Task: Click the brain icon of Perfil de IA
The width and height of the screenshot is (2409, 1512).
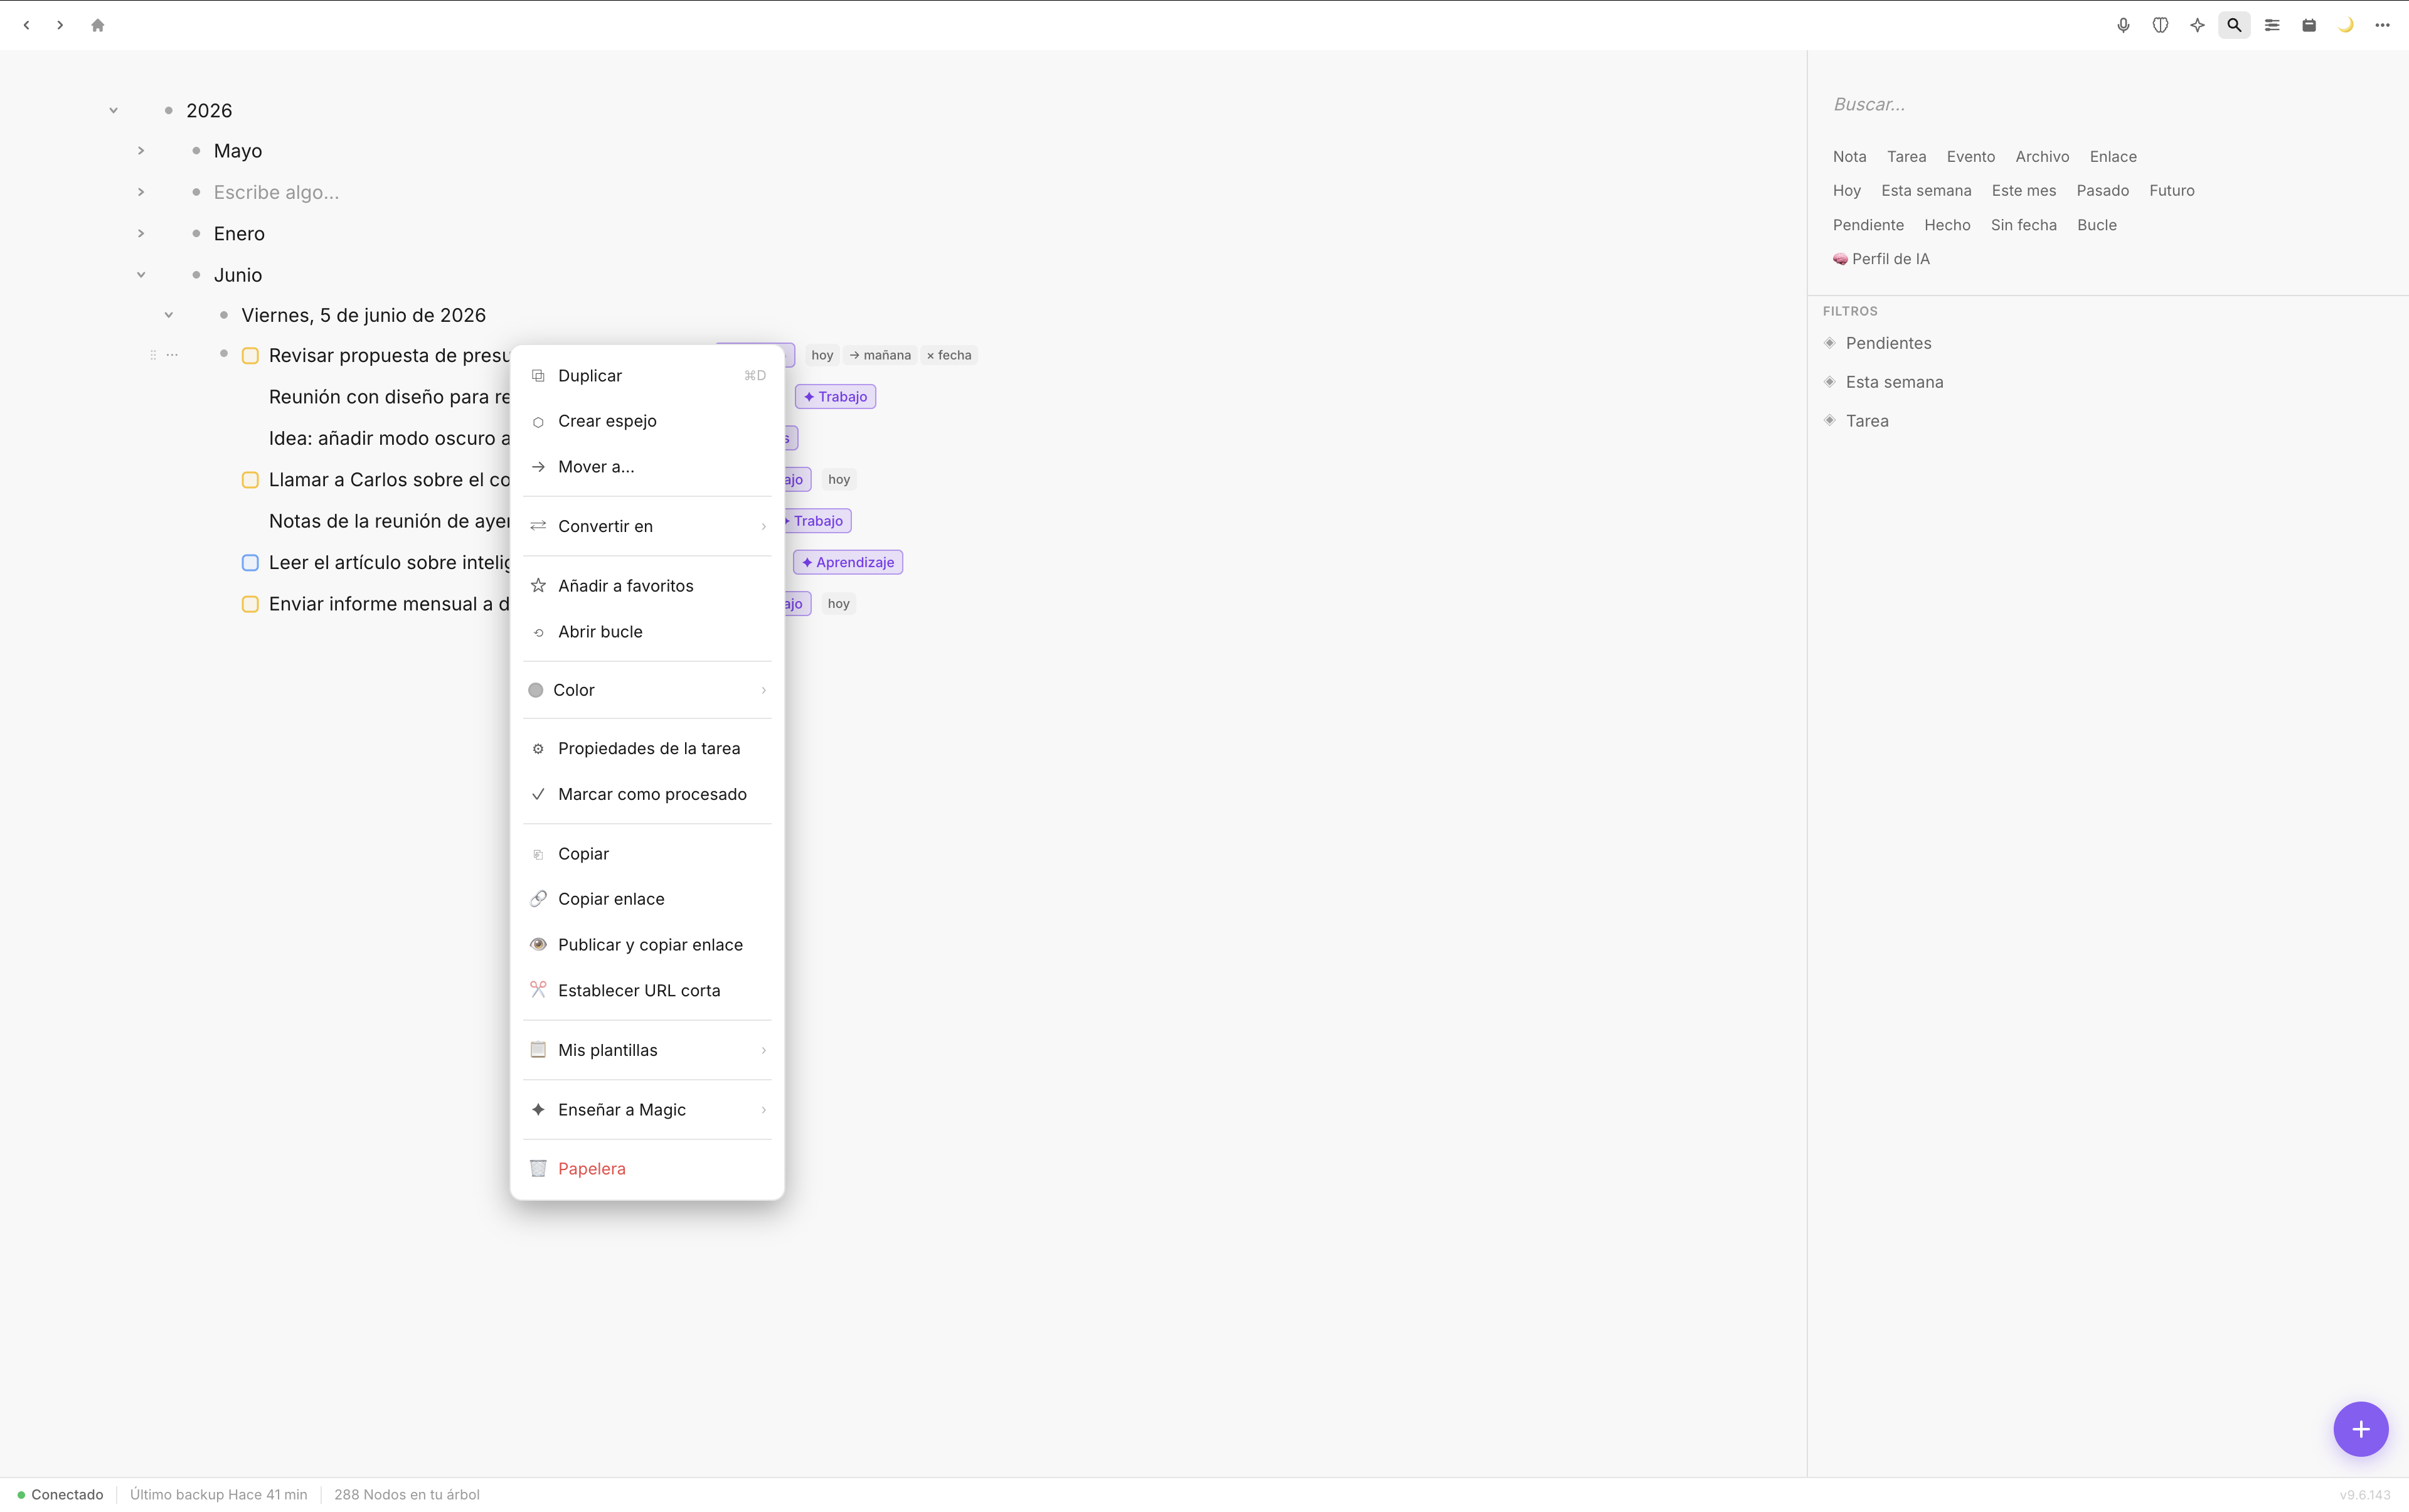Action: [1840, 259]
